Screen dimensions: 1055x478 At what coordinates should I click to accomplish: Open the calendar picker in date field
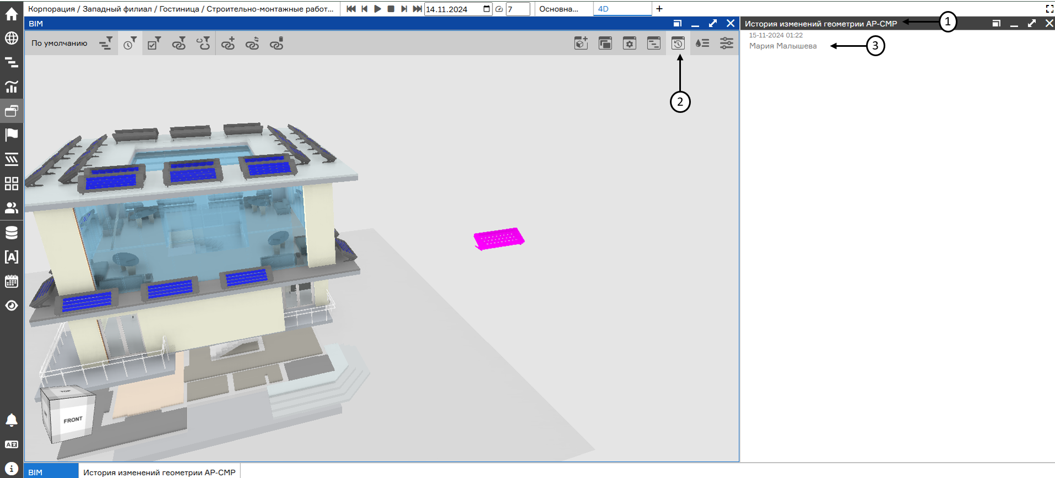click(x=486, y=9)
